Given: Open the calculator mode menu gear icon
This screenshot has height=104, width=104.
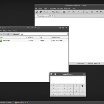Looking at the screenshot, I should 55,74.
